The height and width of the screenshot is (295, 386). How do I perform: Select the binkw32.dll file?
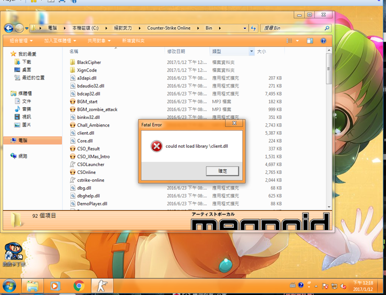(88, 117)
